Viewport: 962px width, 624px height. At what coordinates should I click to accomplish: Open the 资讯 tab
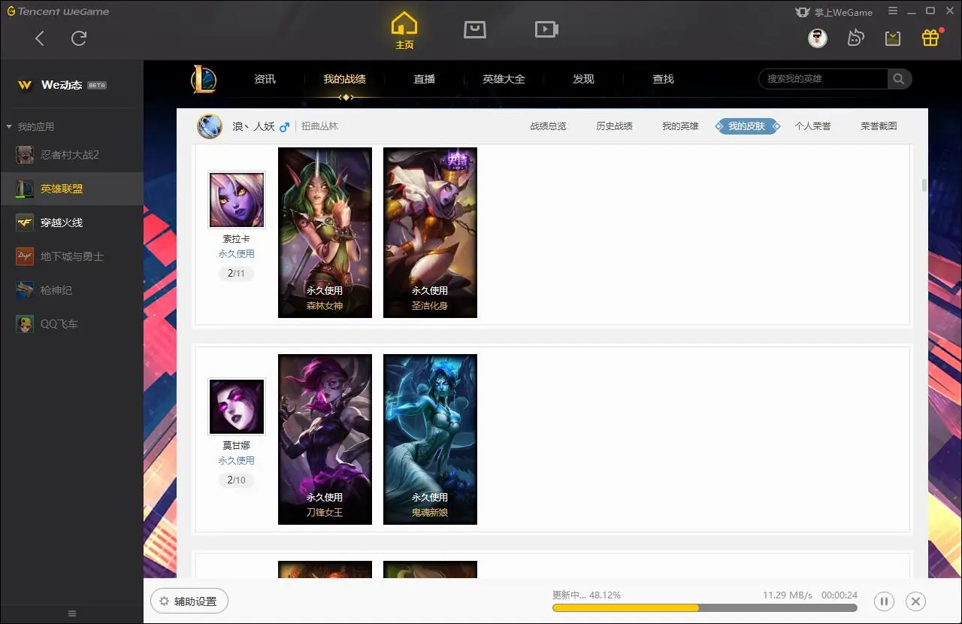(x=265, y=79)
